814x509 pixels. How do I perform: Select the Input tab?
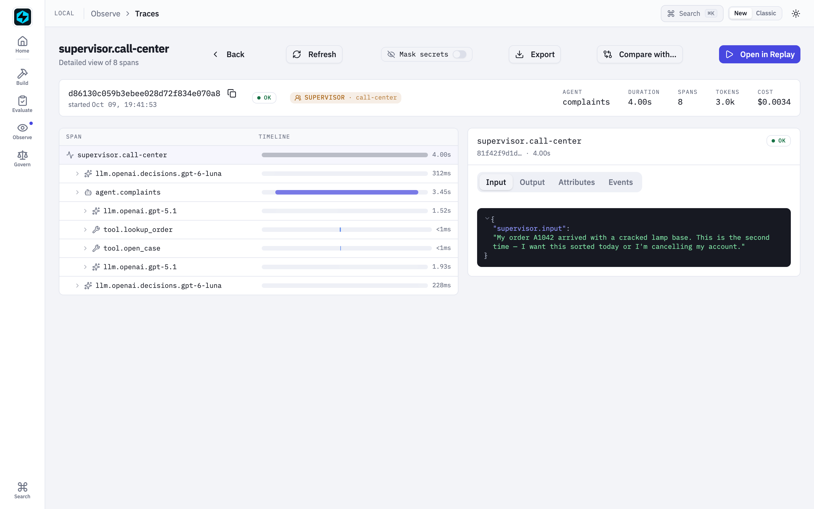pos(495,182)
